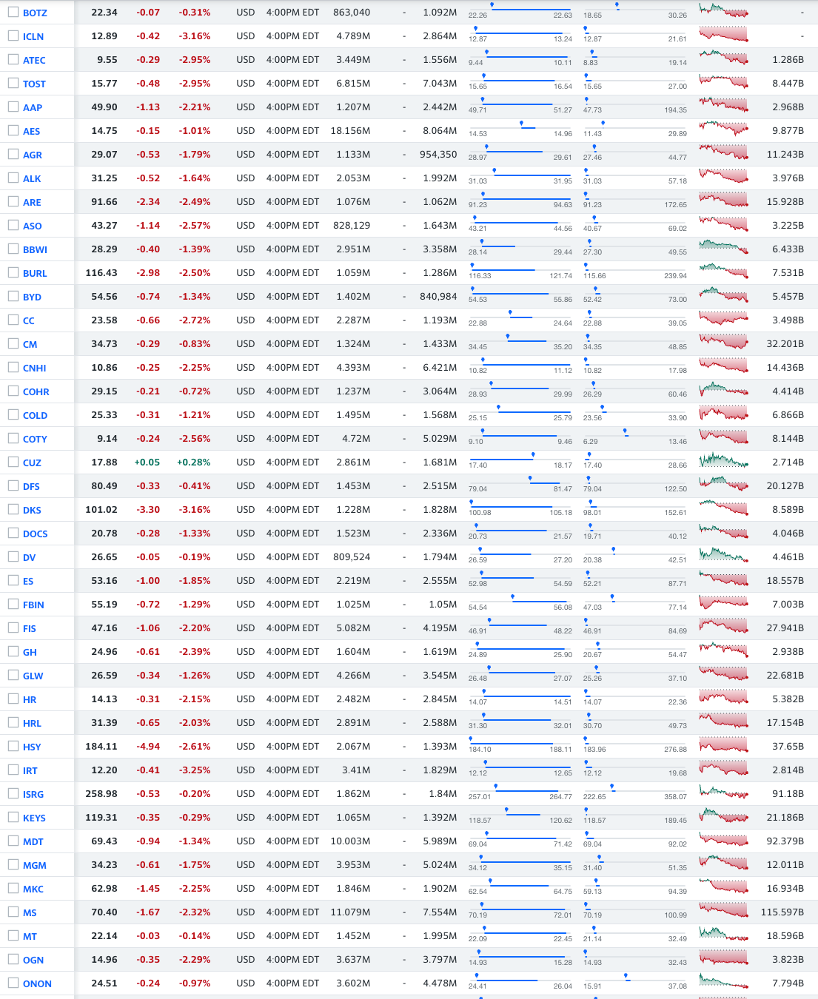
Task: Go to the CC ticker page
Action: (29, 321)
